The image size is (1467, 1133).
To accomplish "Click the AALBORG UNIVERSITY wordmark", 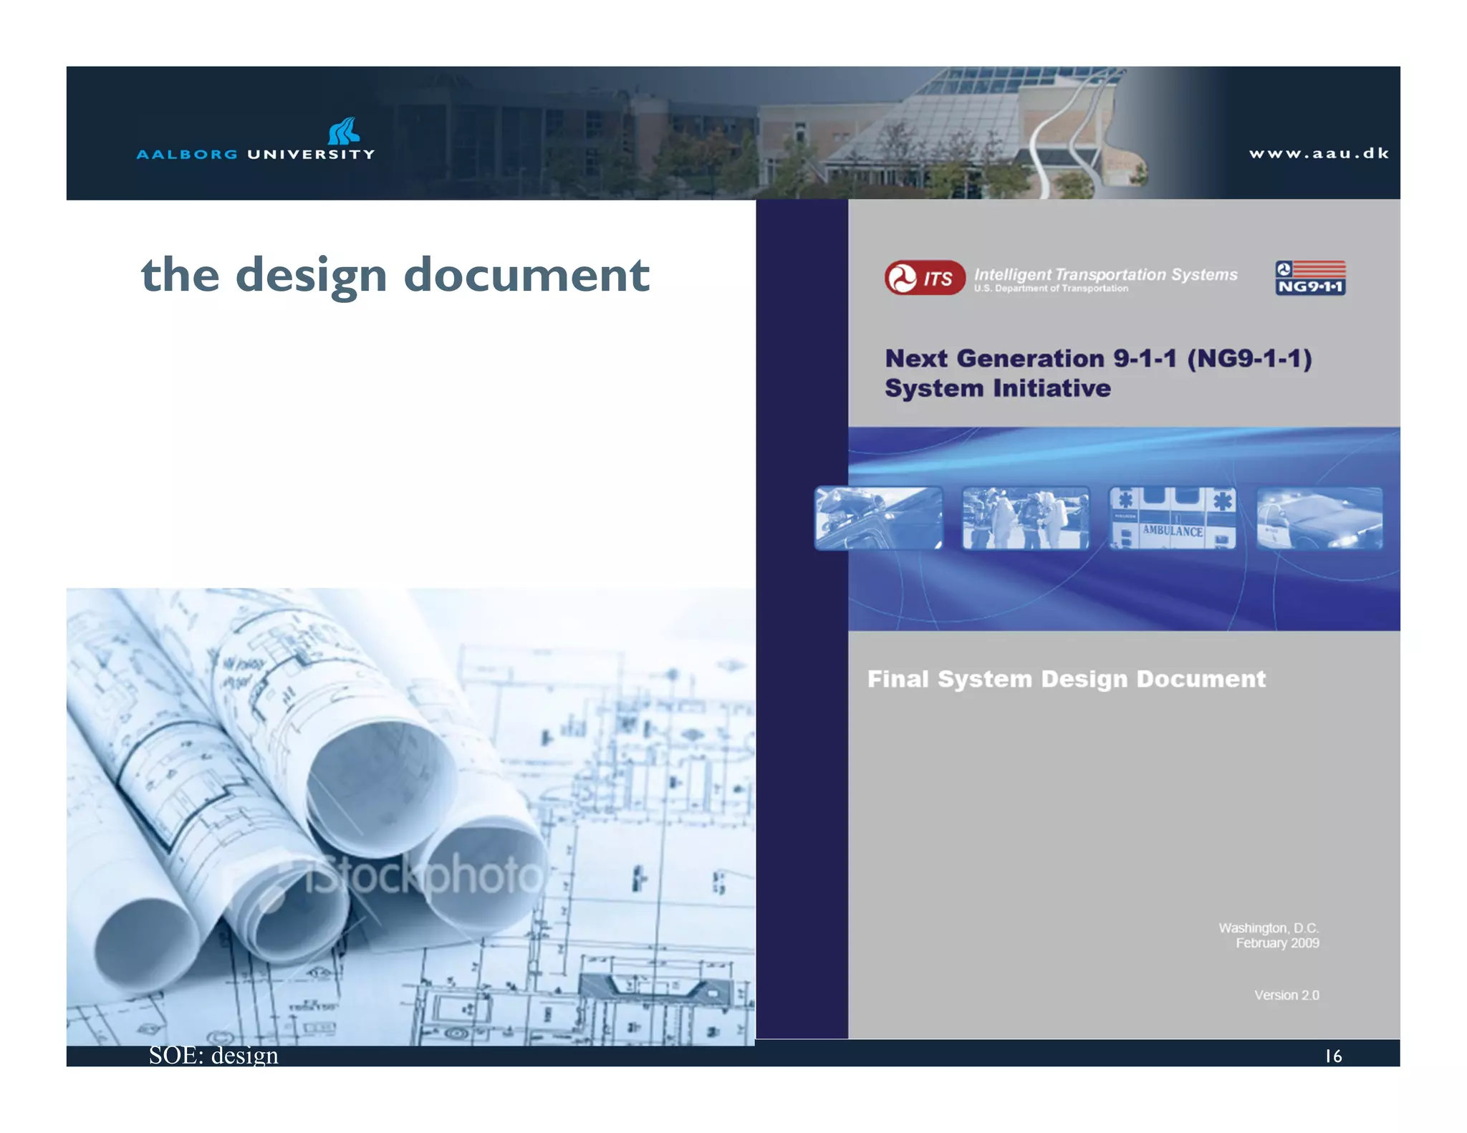I will (256, 154).
